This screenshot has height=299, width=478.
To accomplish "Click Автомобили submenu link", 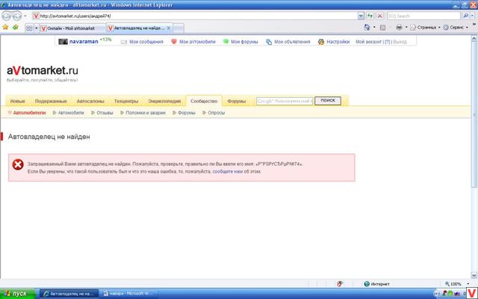I will pyautogui.click(x=71, y=113).
